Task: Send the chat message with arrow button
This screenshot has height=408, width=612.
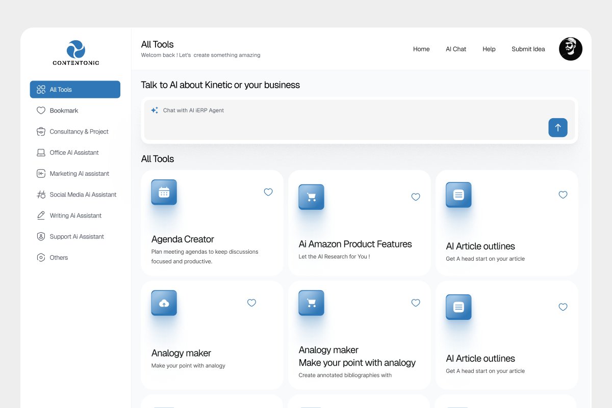Action: [x=558, y=127]
